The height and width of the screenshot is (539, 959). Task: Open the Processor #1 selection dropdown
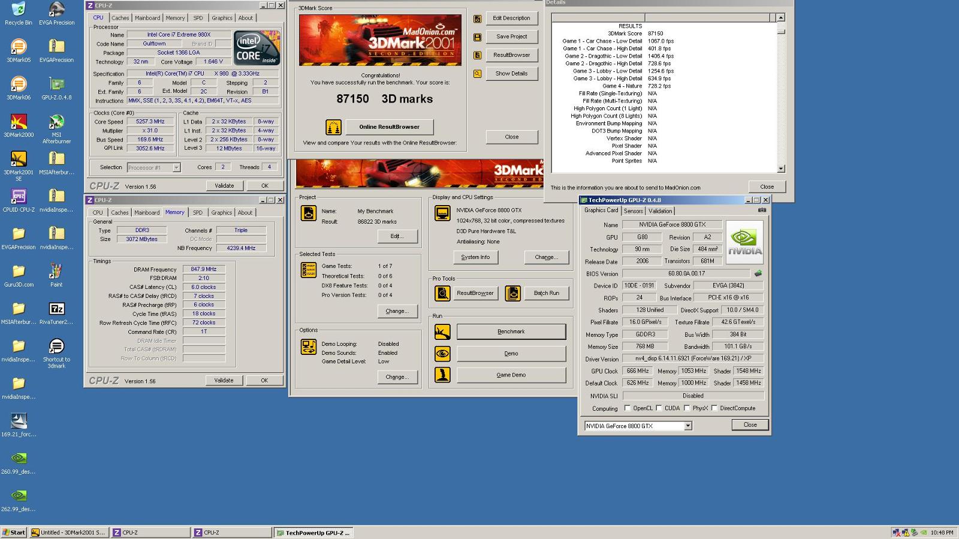(176, 168)
